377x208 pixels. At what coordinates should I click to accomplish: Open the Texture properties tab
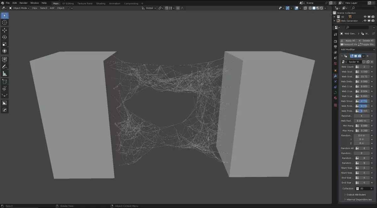pyautogui.click(x=336, y=105)
